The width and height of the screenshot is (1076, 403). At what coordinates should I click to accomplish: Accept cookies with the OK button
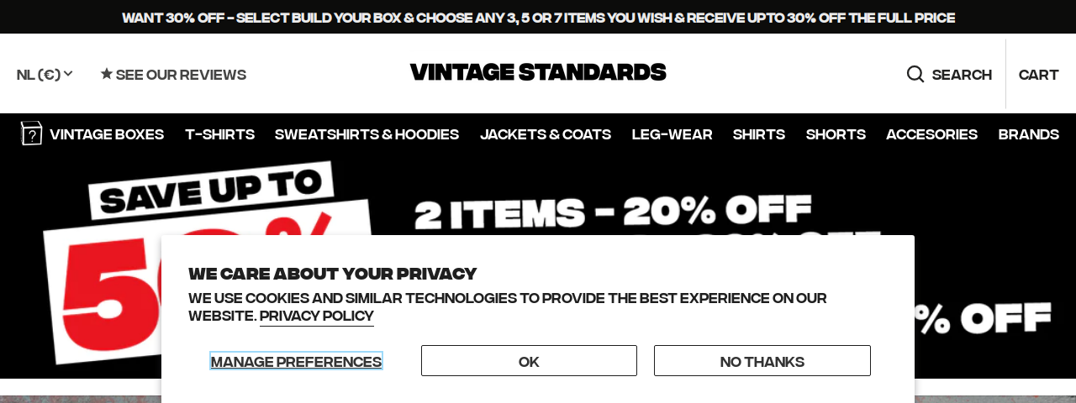[x=529, y=361]
